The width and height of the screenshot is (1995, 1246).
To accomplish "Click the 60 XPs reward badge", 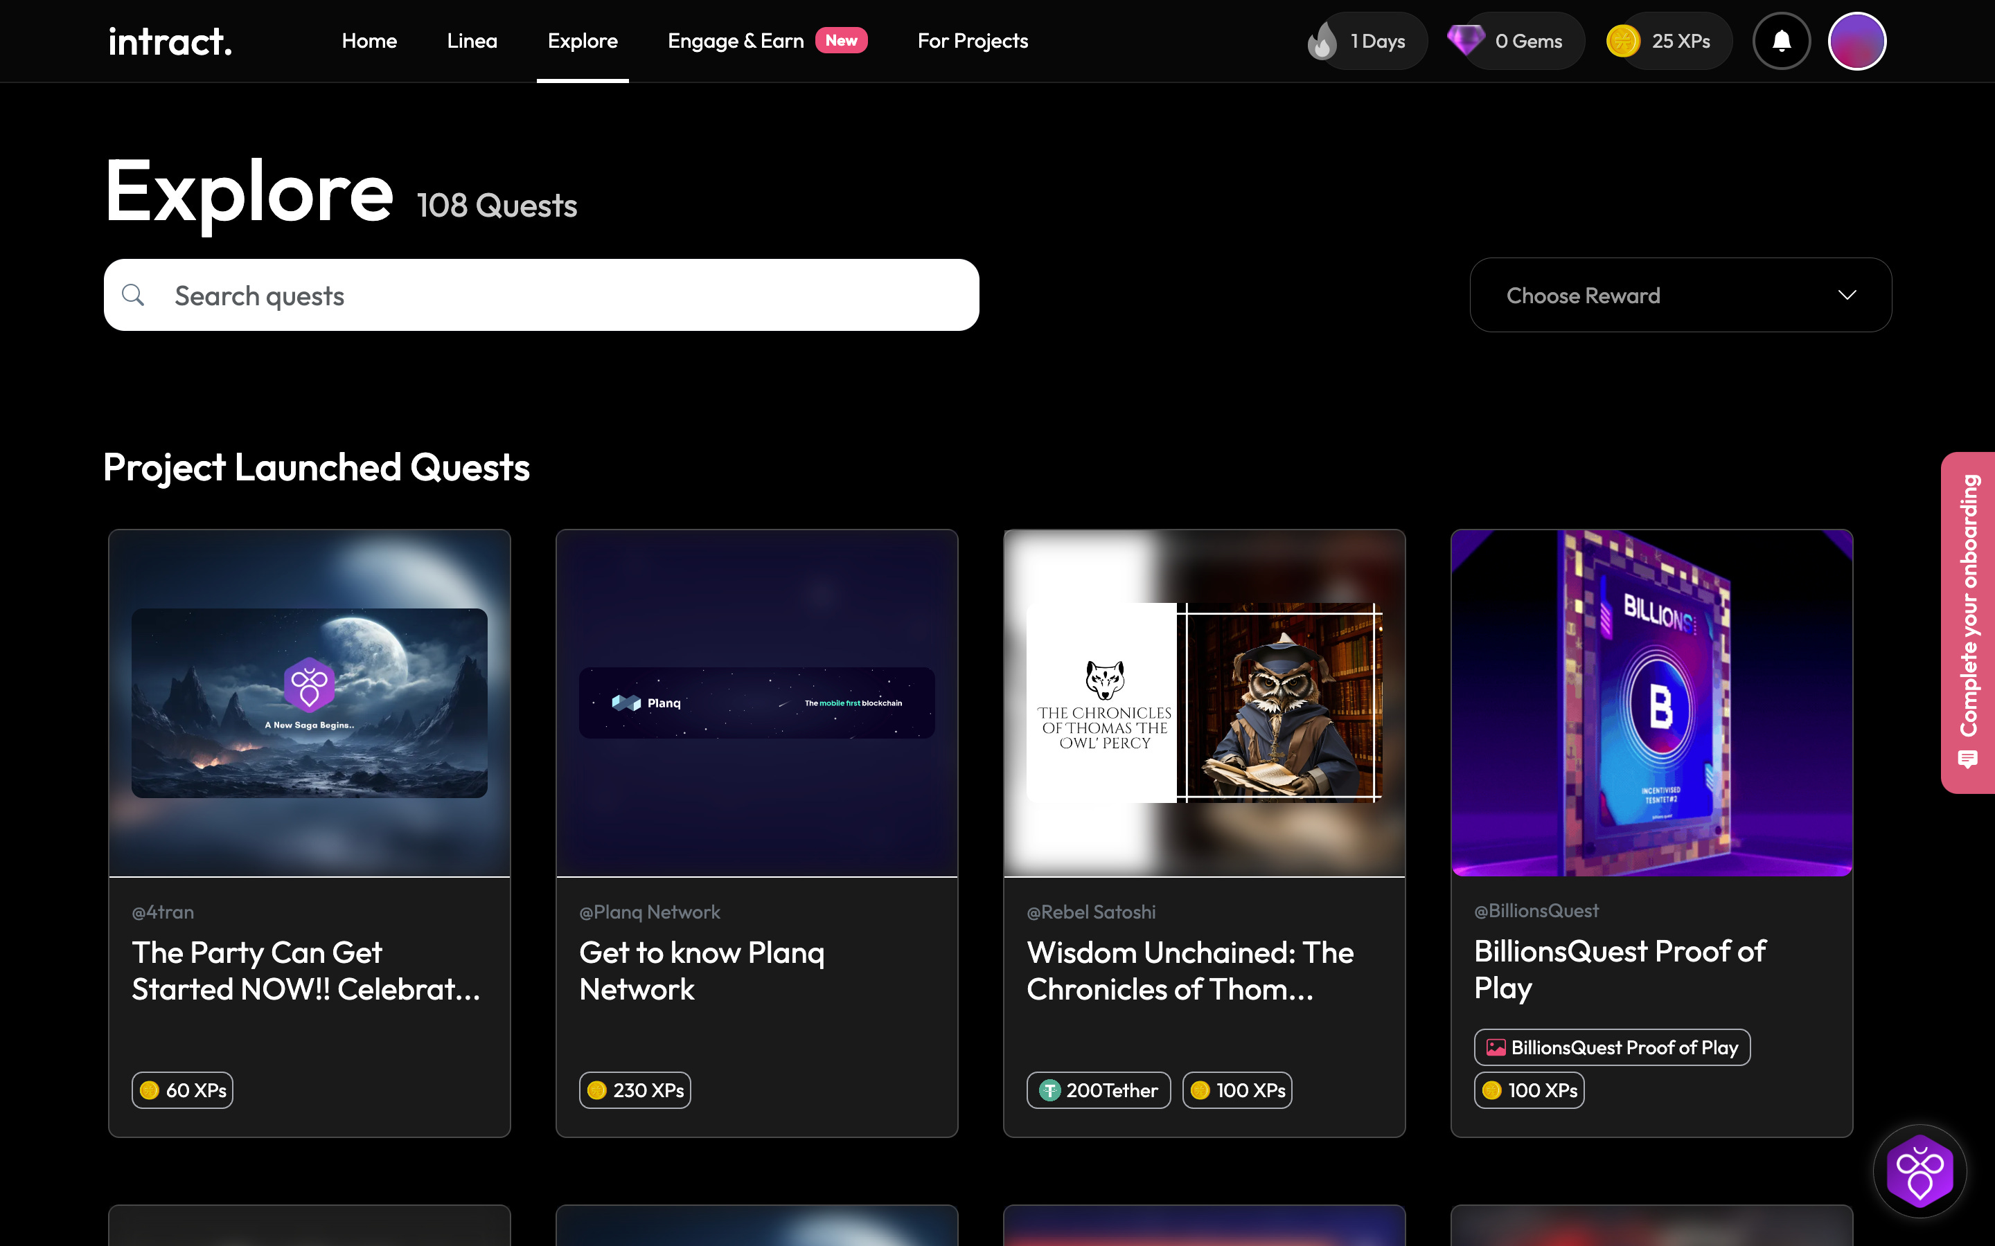I will (x=182, y=1090).
